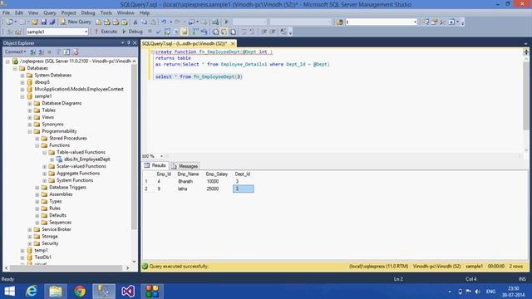Open the Query menu
Viewport: 532px width, 299px height.
pyautogui.click(x=50, y=13)
